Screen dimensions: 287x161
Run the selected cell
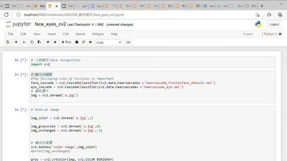pyautogui.click(x=66, y=42)
